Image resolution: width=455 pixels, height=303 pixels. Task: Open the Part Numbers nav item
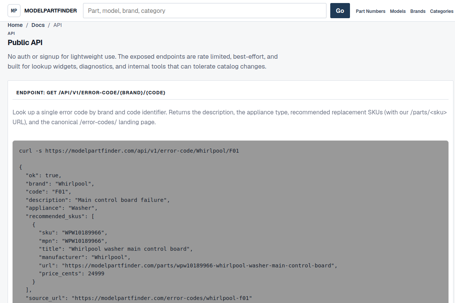tap(370, 11)
